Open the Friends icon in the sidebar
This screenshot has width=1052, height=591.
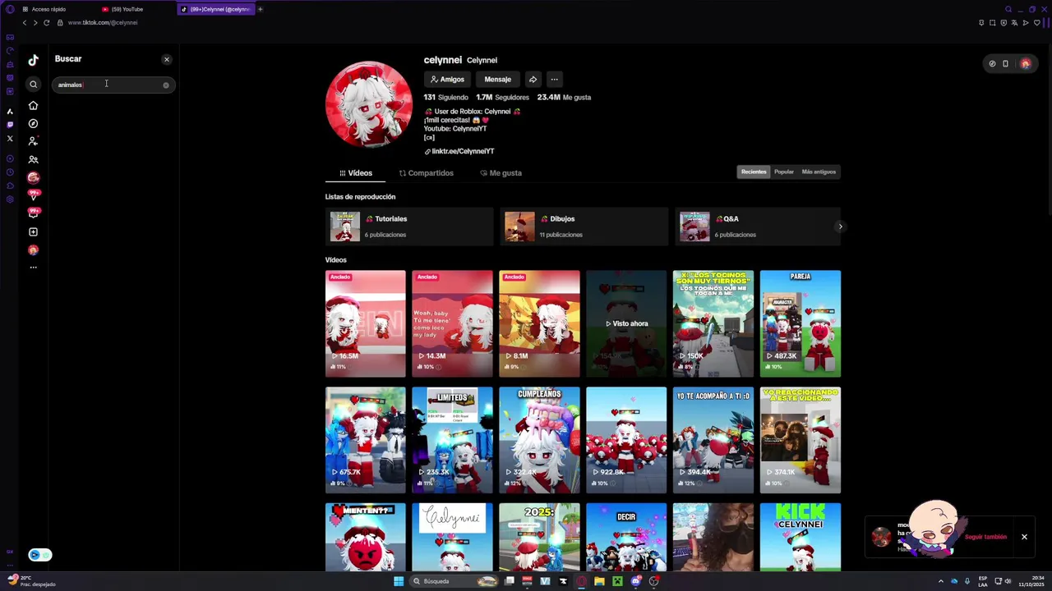[33, 159]
